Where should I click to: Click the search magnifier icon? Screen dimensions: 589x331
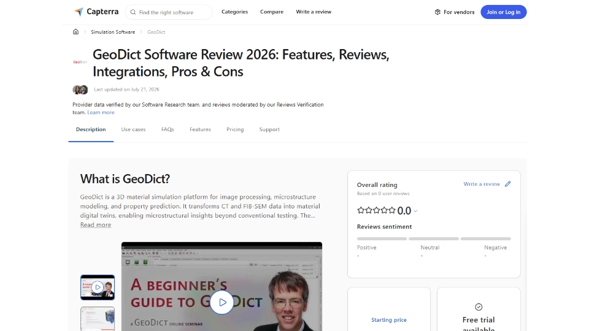[133, 12]
